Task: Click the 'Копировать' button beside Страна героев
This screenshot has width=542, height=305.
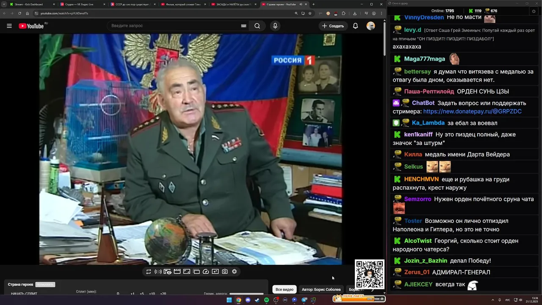Action: click(45, 285)
